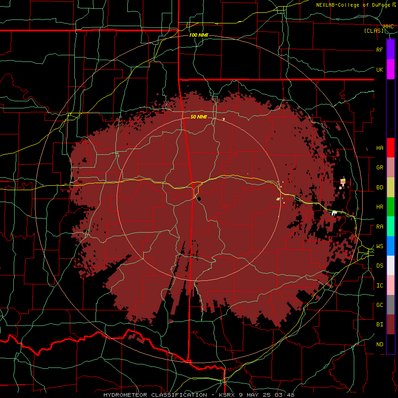Click the BD legend label
The image size is (398, 398).
pyautogui.click(x=380, y=188)
